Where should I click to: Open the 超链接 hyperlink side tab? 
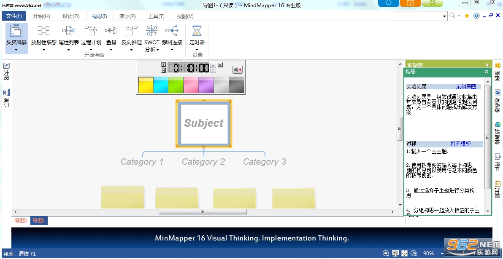click(x=498, y=133)
